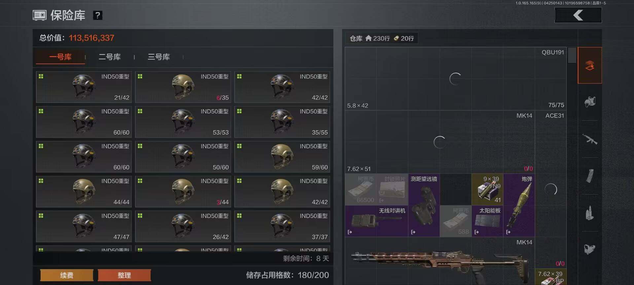The image size is (634, 285).
Task: Select the rifle weapons category icon
Action: (x=590, y=139)
